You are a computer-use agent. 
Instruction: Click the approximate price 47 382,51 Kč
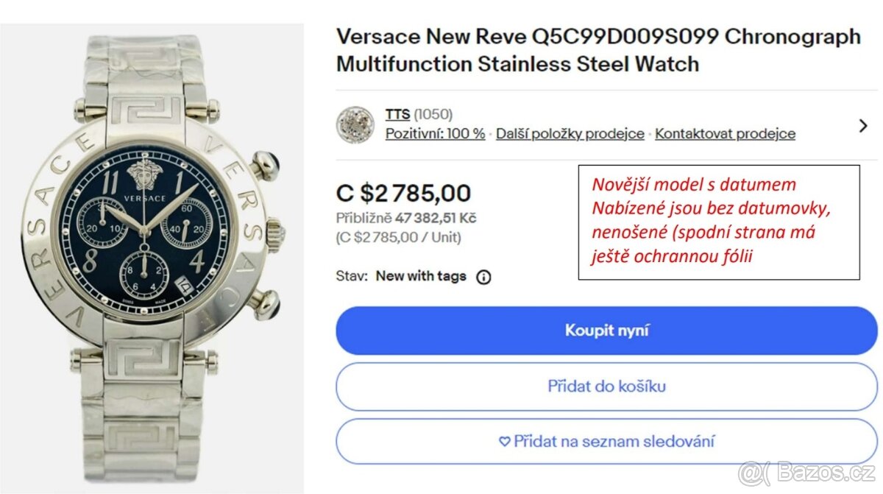pos(436,218)
